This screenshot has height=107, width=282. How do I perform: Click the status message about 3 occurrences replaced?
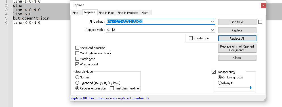click(x=110, y=98)
